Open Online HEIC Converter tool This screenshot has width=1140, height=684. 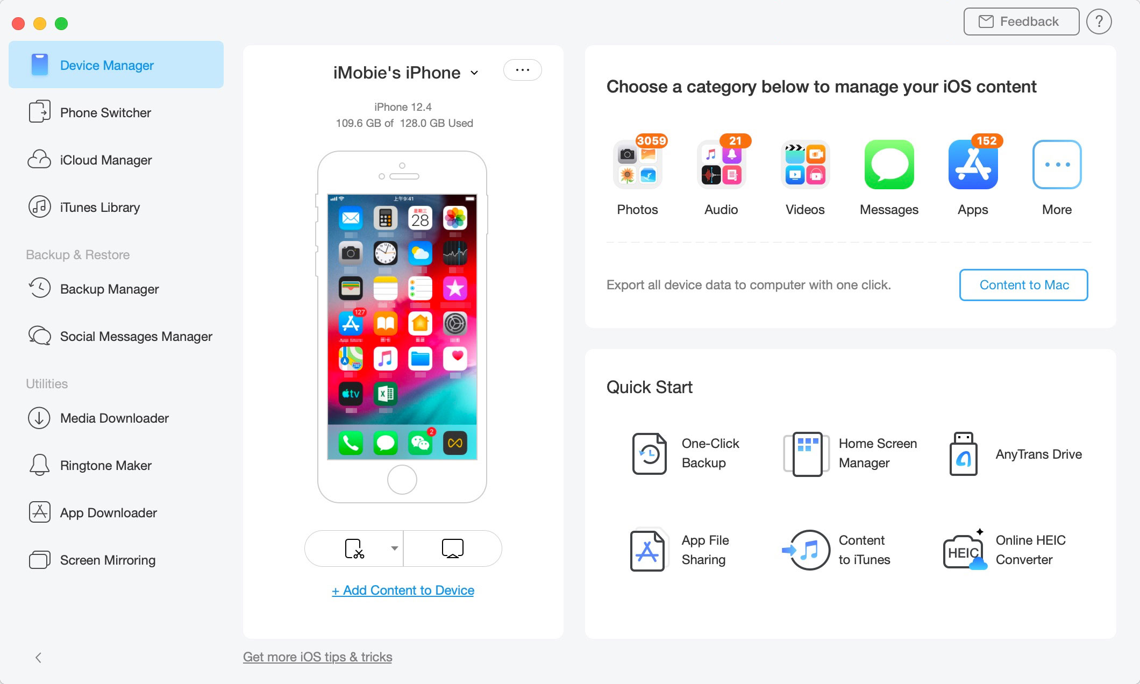click(1013, 551)
